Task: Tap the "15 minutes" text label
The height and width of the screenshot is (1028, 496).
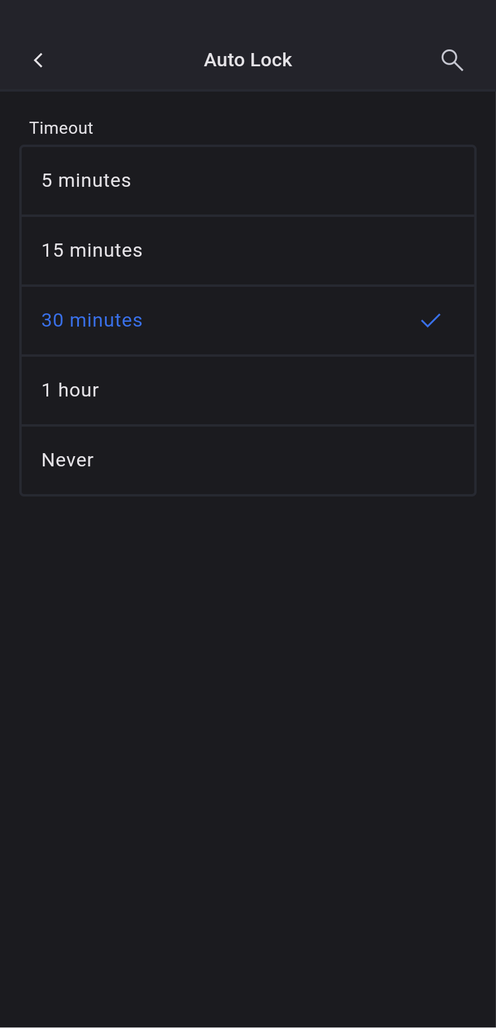Action: 92,251
